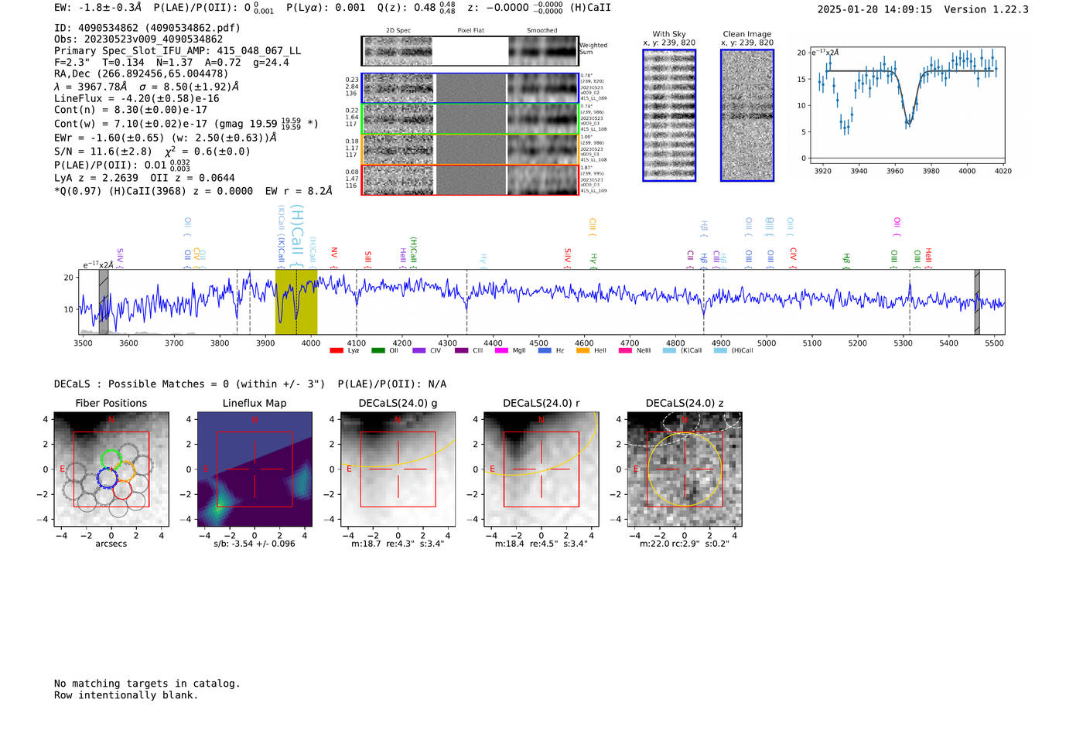
Task: Open the Gaussian line fit plot
Action: tap(907, 105)
